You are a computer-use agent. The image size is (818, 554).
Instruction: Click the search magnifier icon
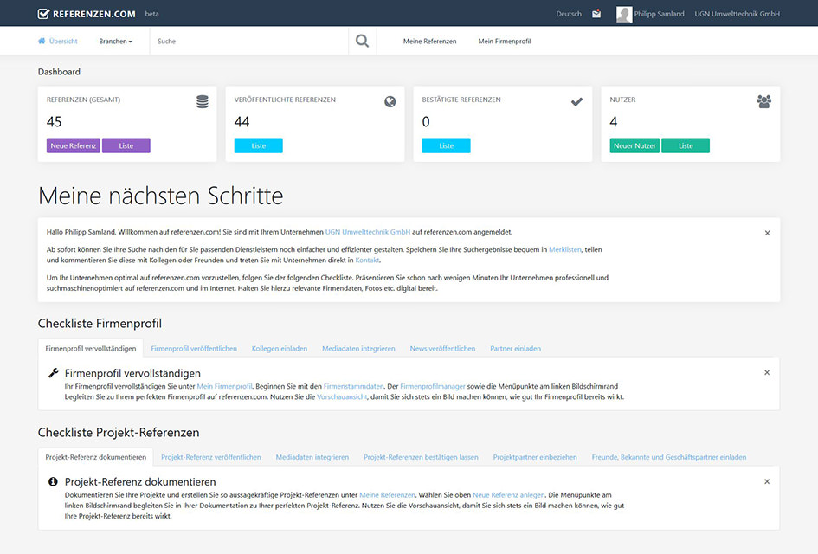coord(362,40)
